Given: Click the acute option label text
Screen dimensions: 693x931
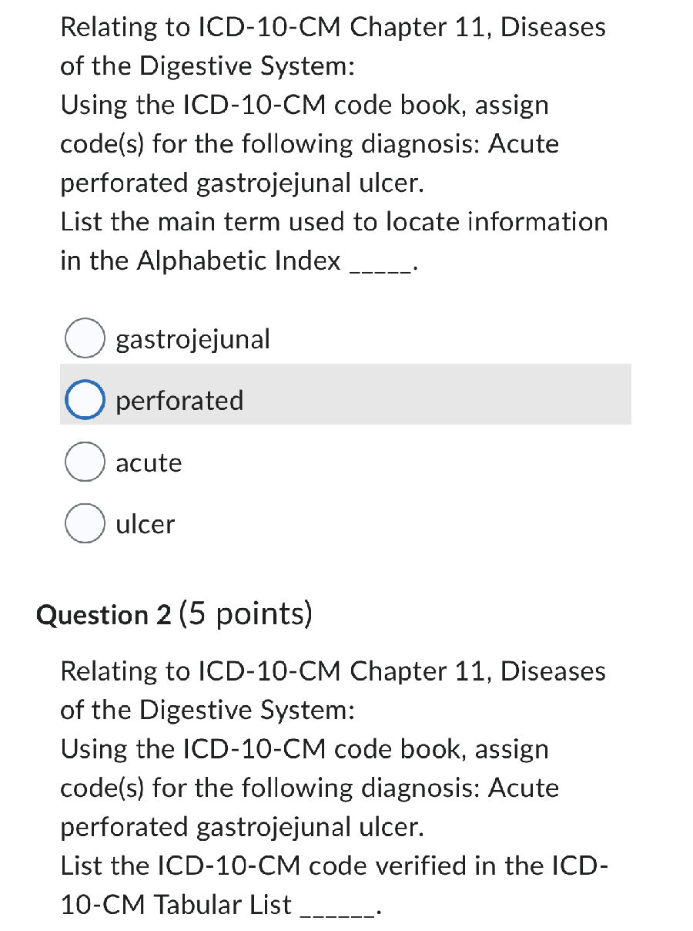Looking at the screenshot, I should 148,462.
